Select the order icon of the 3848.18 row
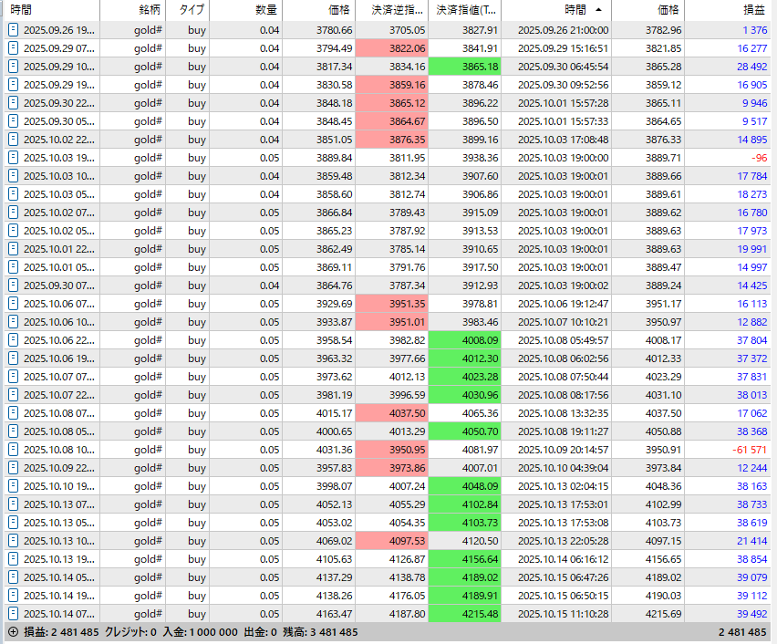The image size is (777, 644). point(14,103)
